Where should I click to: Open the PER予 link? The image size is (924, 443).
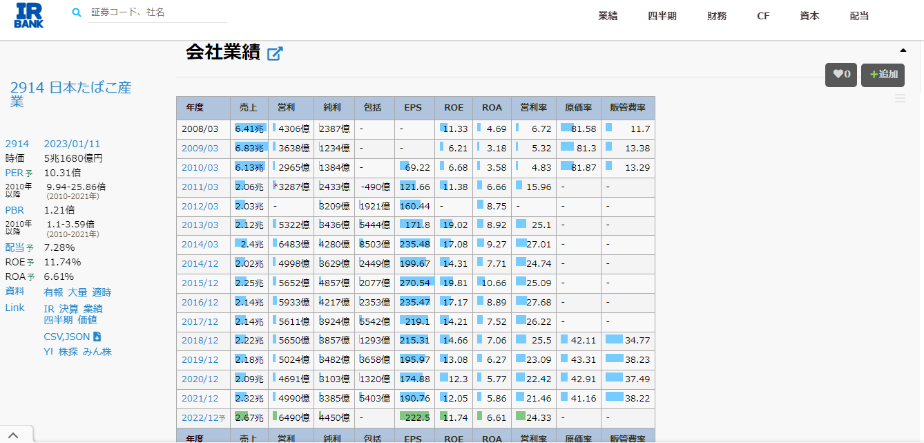19,173
